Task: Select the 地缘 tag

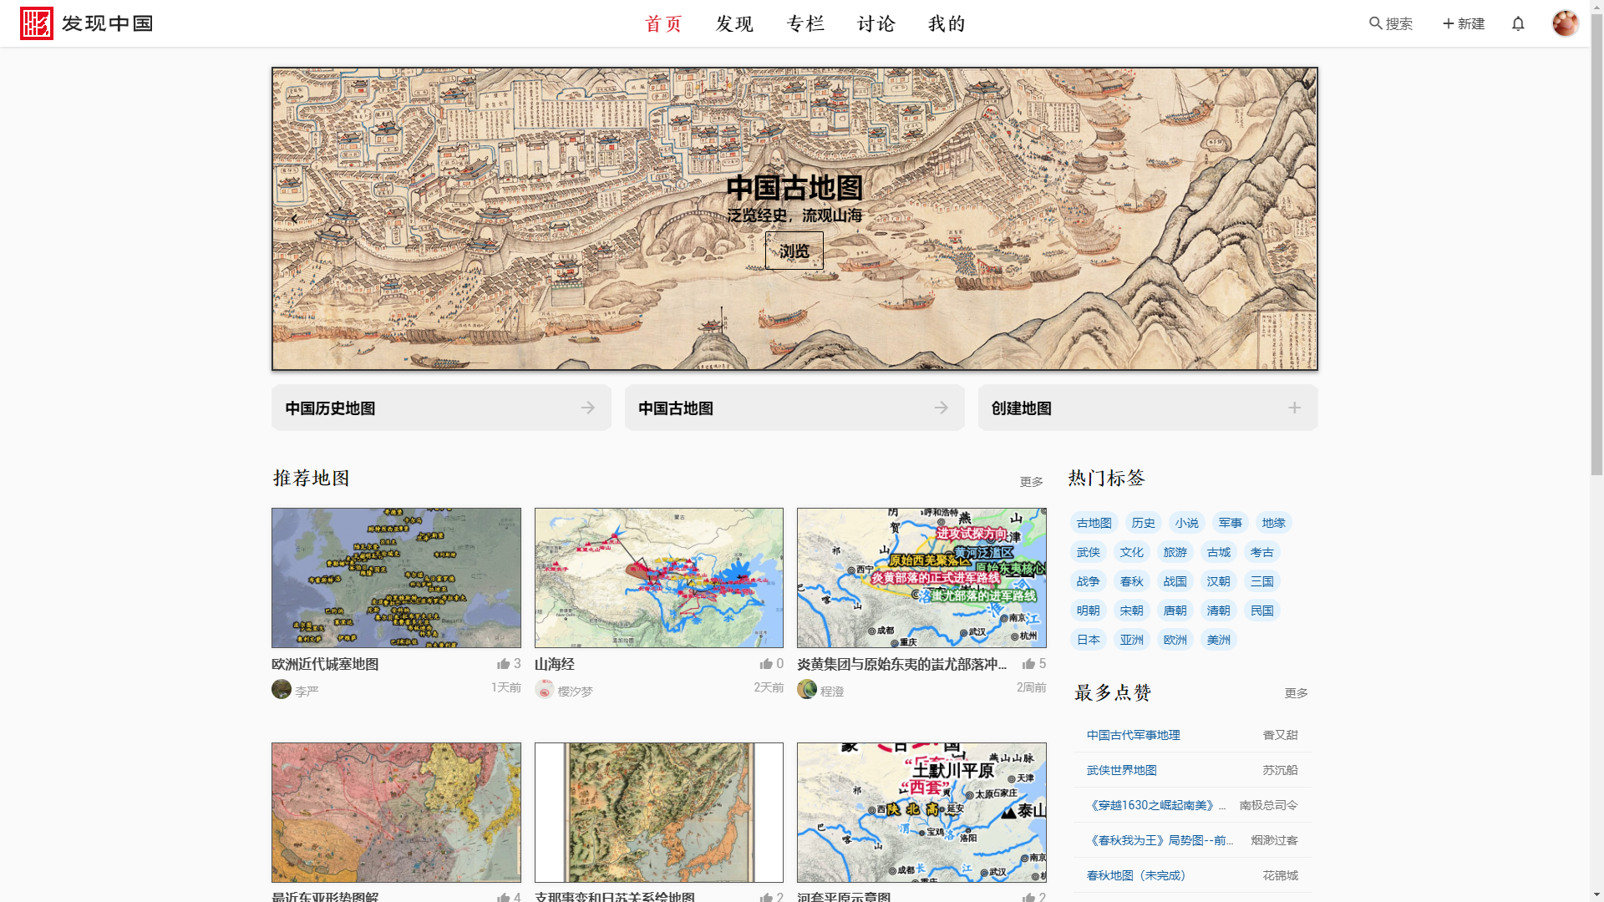Action: 1274,523
